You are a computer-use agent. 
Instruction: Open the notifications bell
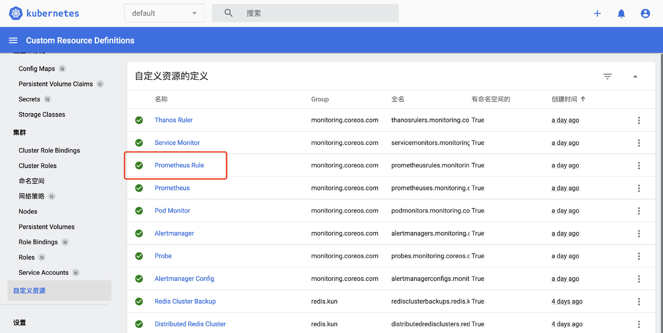tap(621, 13)
